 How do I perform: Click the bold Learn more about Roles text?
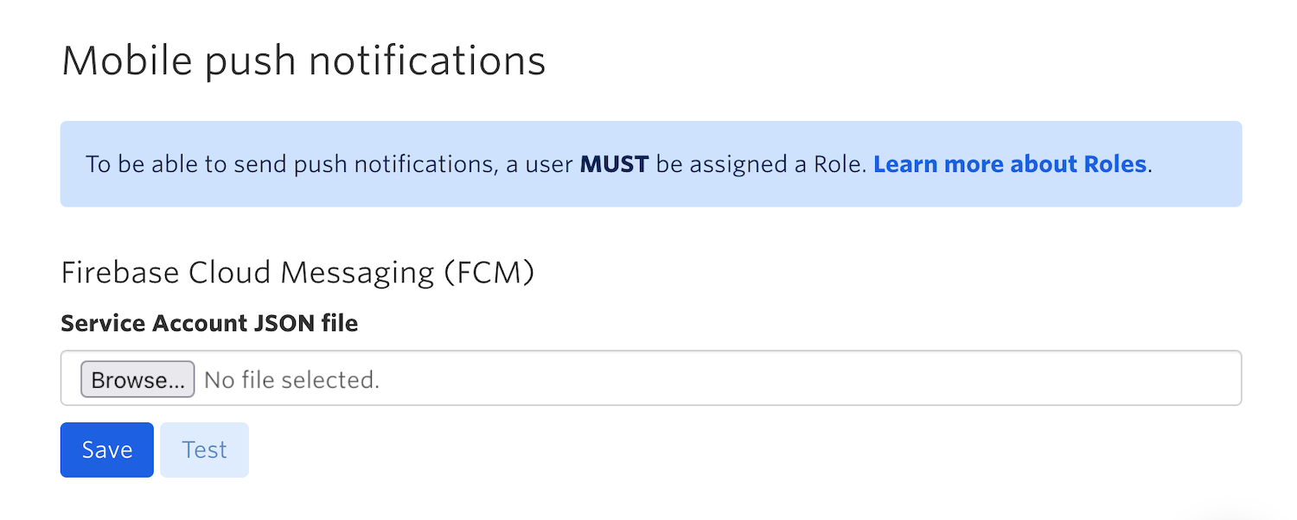click(x=1009, y=164)
